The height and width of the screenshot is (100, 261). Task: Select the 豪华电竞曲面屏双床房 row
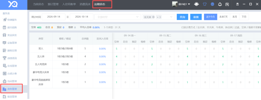point(41,82)
